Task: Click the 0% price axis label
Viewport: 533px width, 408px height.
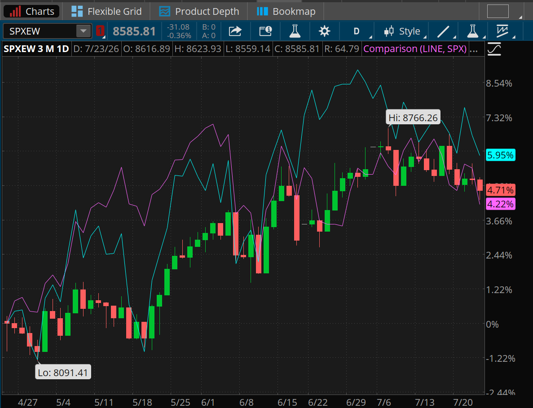Action: [492, 324]
